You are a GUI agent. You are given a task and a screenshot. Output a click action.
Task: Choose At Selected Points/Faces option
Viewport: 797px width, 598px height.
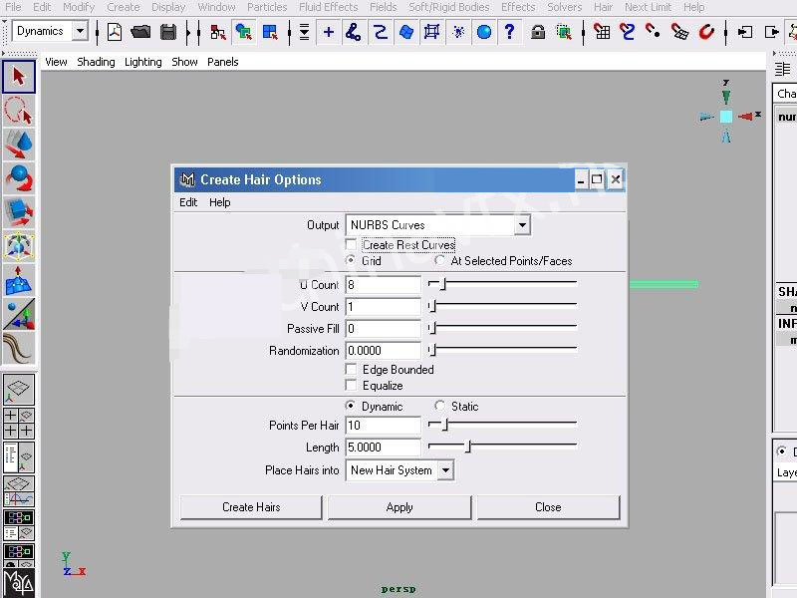tap(440, 261)
